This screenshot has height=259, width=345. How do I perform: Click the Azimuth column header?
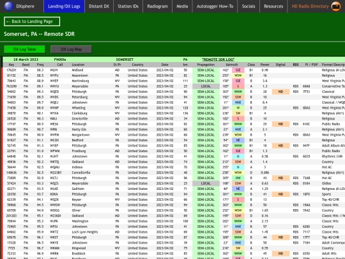pyautogui.click(x=232, y=65)
